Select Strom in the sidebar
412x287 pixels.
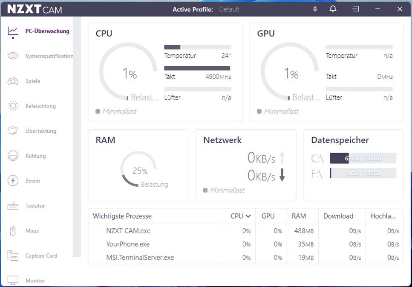[32, 181]
